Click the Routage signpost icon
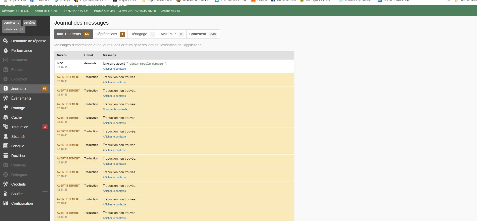Viewport: 477px width, 221px height. [x=6, y=108]
